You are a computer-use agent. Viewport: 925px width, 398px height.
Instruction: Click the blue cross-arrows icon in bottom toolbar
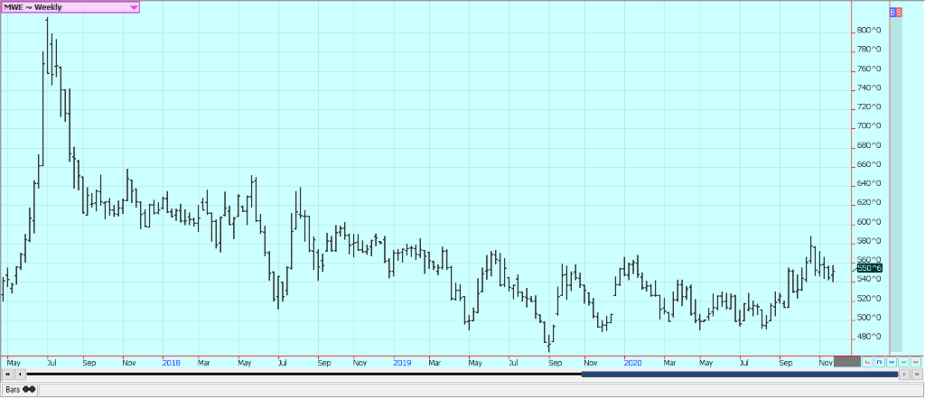click(x=892, y=362)
